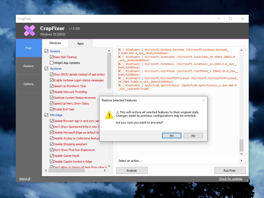
Task: Uncheck Disable Gamer Mode
Action: 51,155
